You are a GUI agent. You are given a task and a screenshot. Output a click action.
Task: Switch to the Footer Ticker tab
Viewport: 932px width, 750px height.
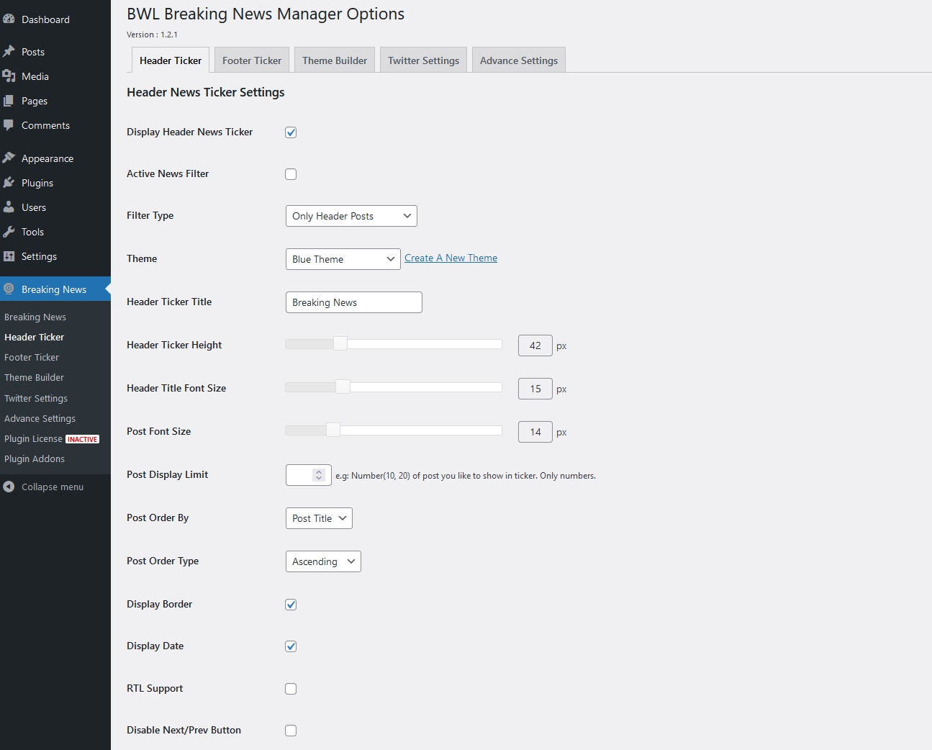pyautogui.click(x=252, y=60)
